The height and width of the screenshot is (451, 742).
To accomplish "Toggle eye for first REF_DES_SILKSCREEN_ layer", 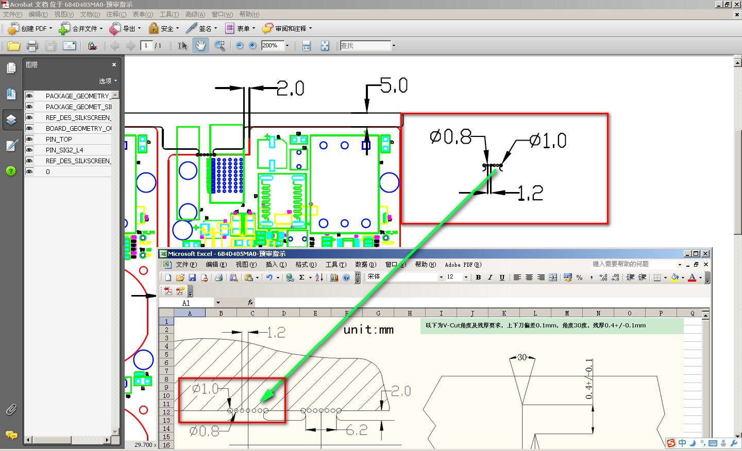I will (x=29, y=117).
